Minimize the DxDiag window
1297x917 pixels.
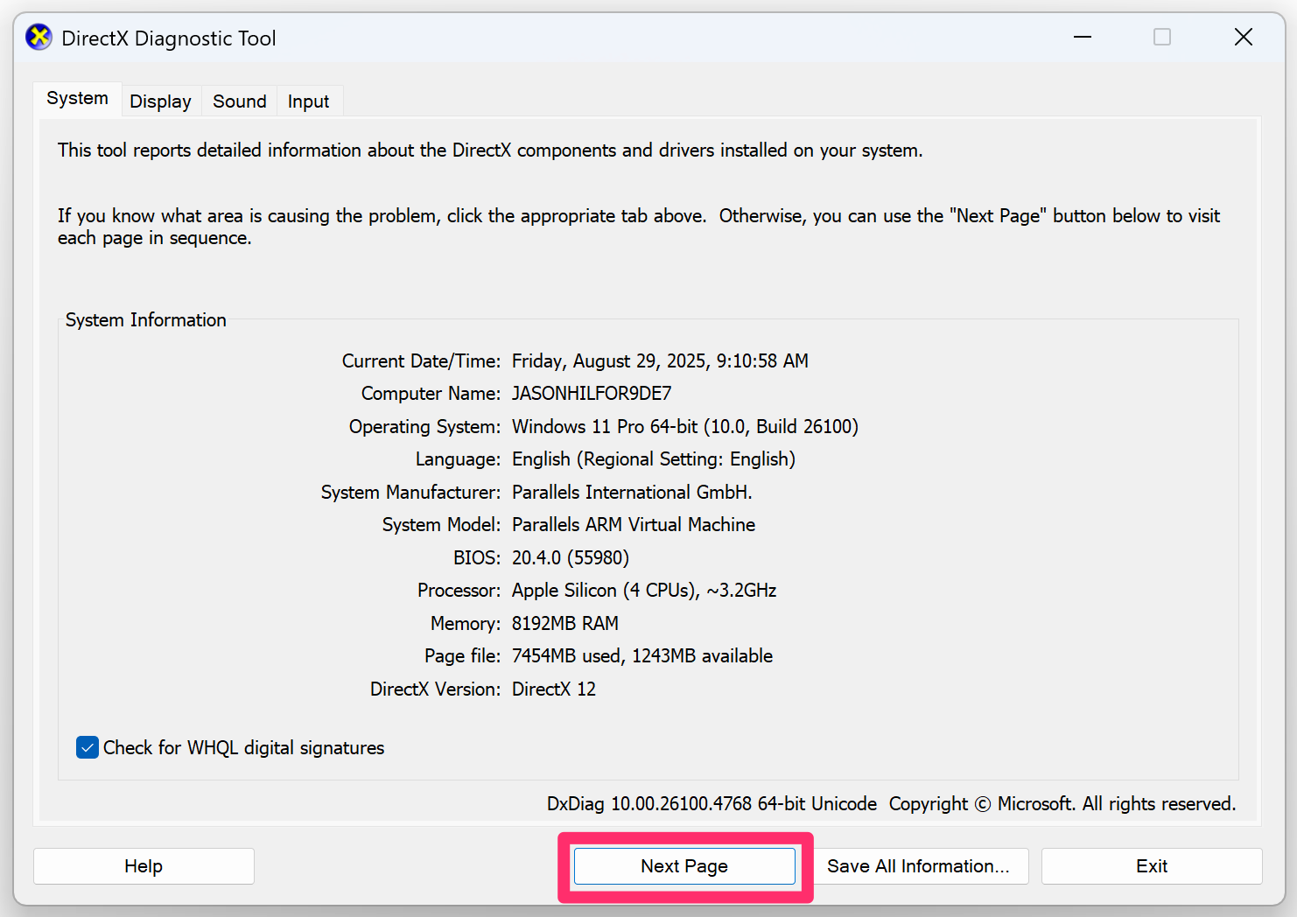pos(1083,37)
